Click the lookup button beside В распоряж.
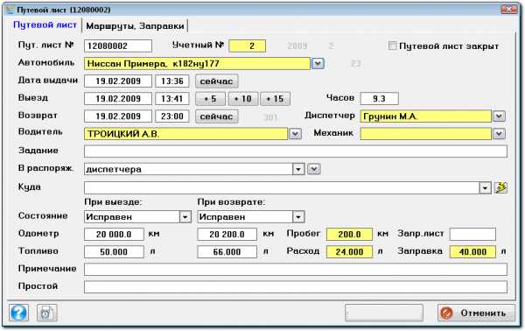This screenshot has width=525, height=331. click(x=314, y=169)
